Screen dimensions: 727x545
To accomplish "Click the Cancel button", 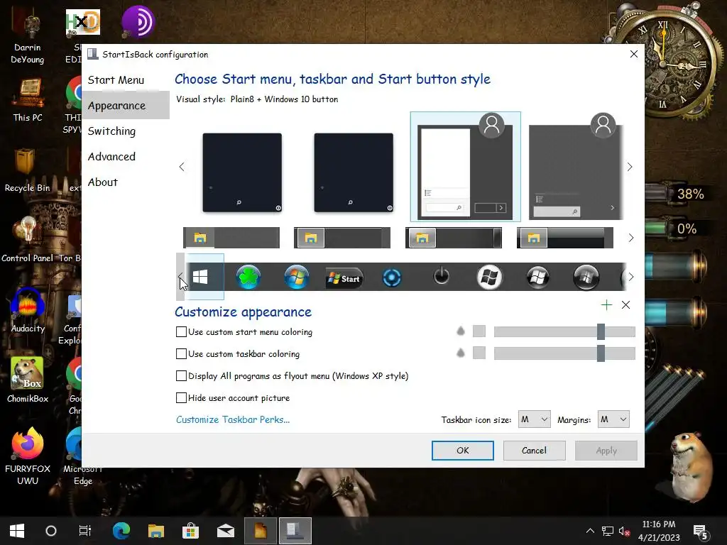I will 534,450.
